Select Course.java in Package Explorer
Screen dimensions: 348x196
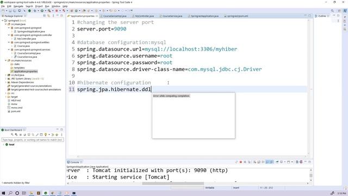(x=23, y=46)
